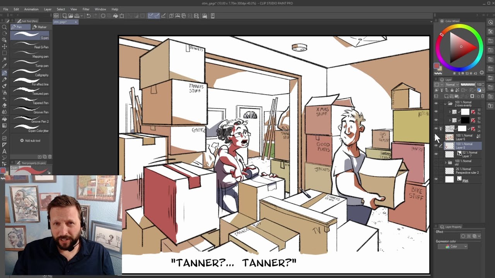Expand the white-thumbnail frame sublayer

(449, 112)
